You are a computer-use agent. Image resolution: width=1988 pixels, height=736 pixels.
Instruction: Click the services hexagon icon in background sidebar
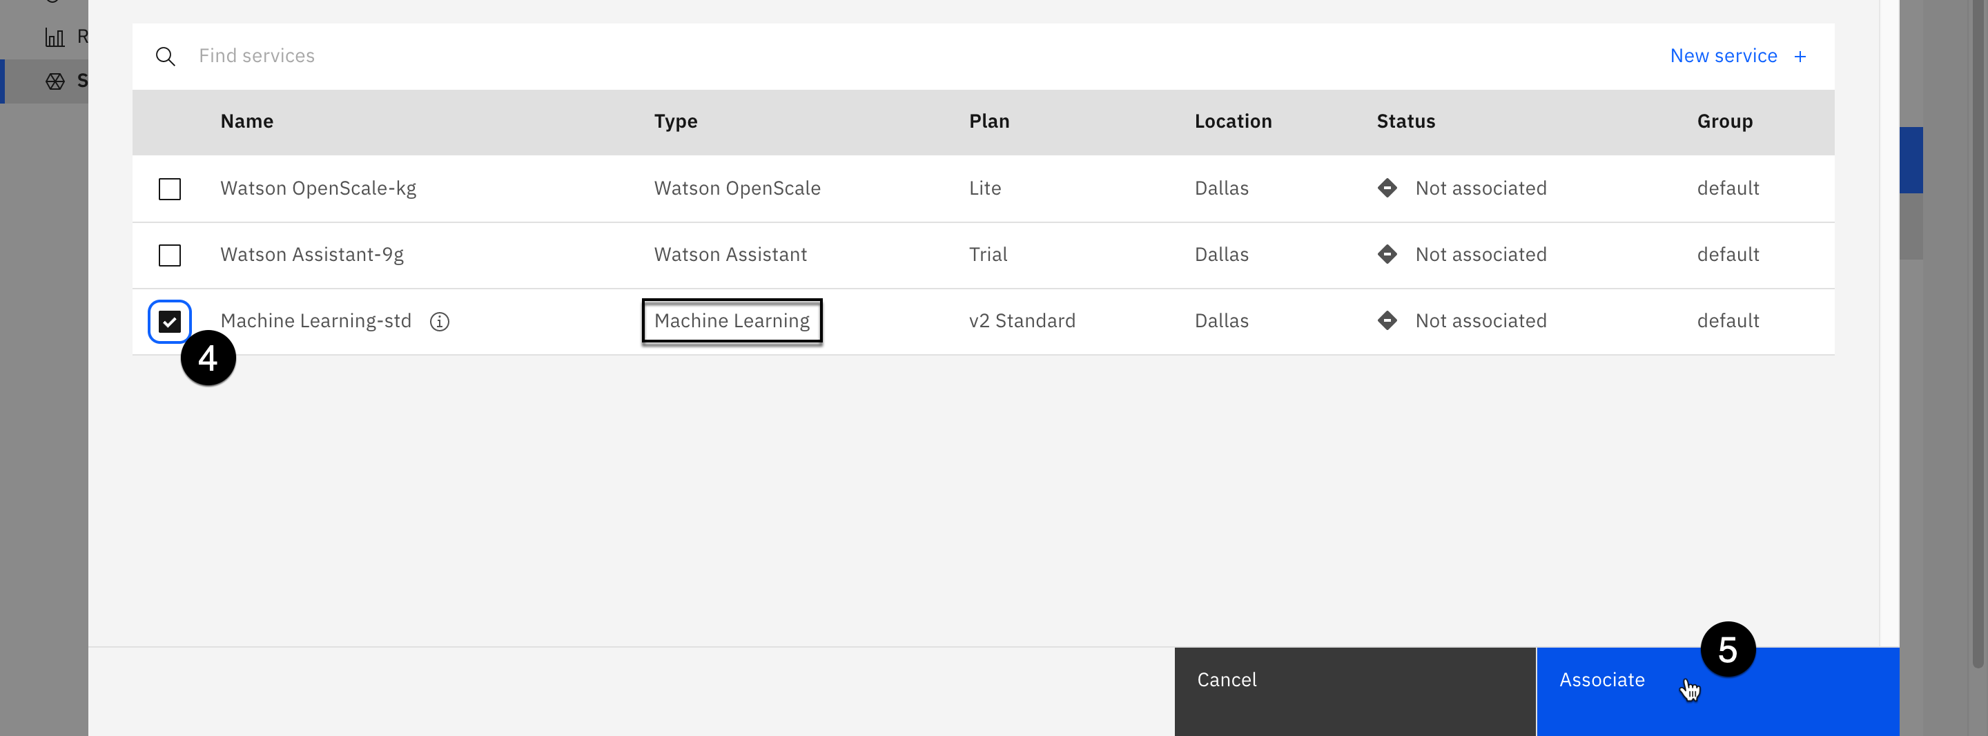click(x=55, y=81)
